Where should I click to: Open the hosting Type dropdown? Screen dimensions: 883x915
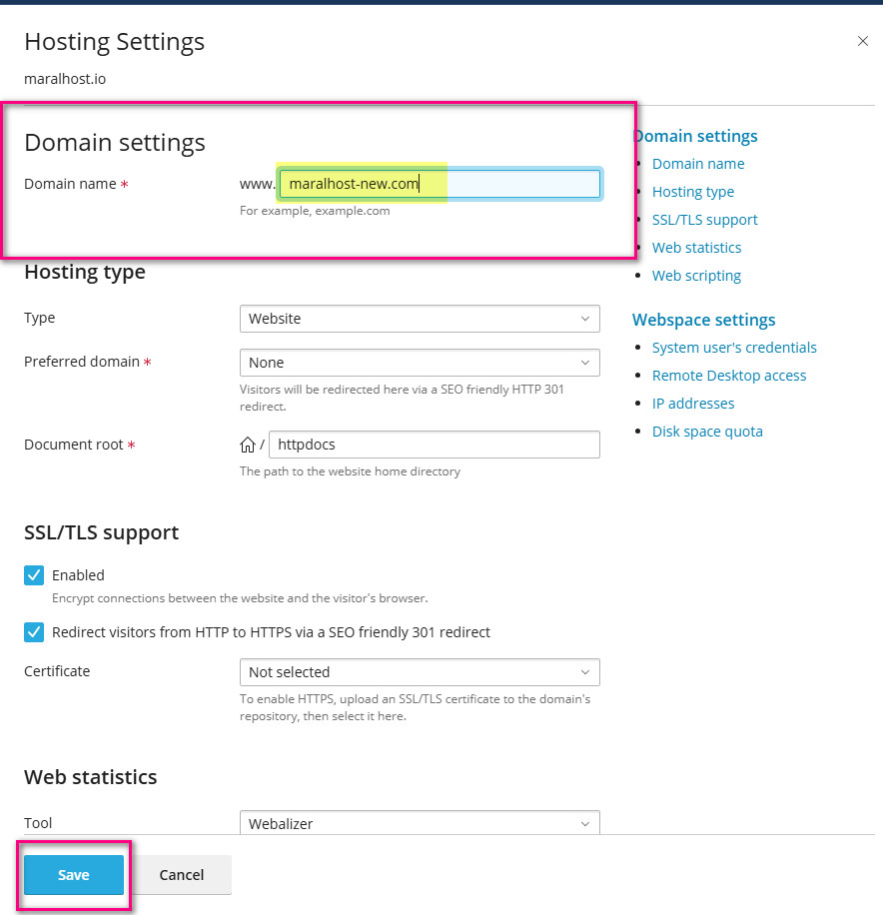click(420, 319)
